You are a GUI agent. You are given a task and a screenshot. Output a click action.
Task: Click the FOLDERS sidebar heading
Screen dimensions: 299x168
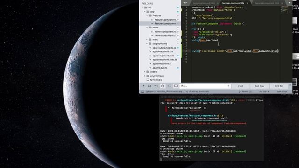point(147,3)
